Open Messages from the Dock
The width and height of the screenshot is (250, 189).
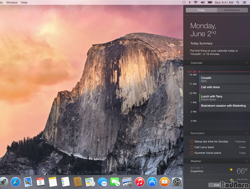tap(102, 182)
